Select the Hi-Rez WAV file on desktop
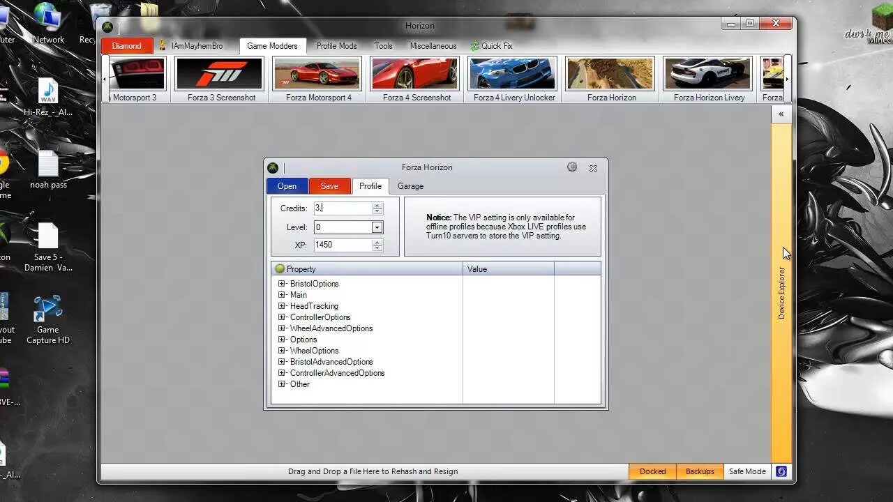 click(x=48, y=97)
